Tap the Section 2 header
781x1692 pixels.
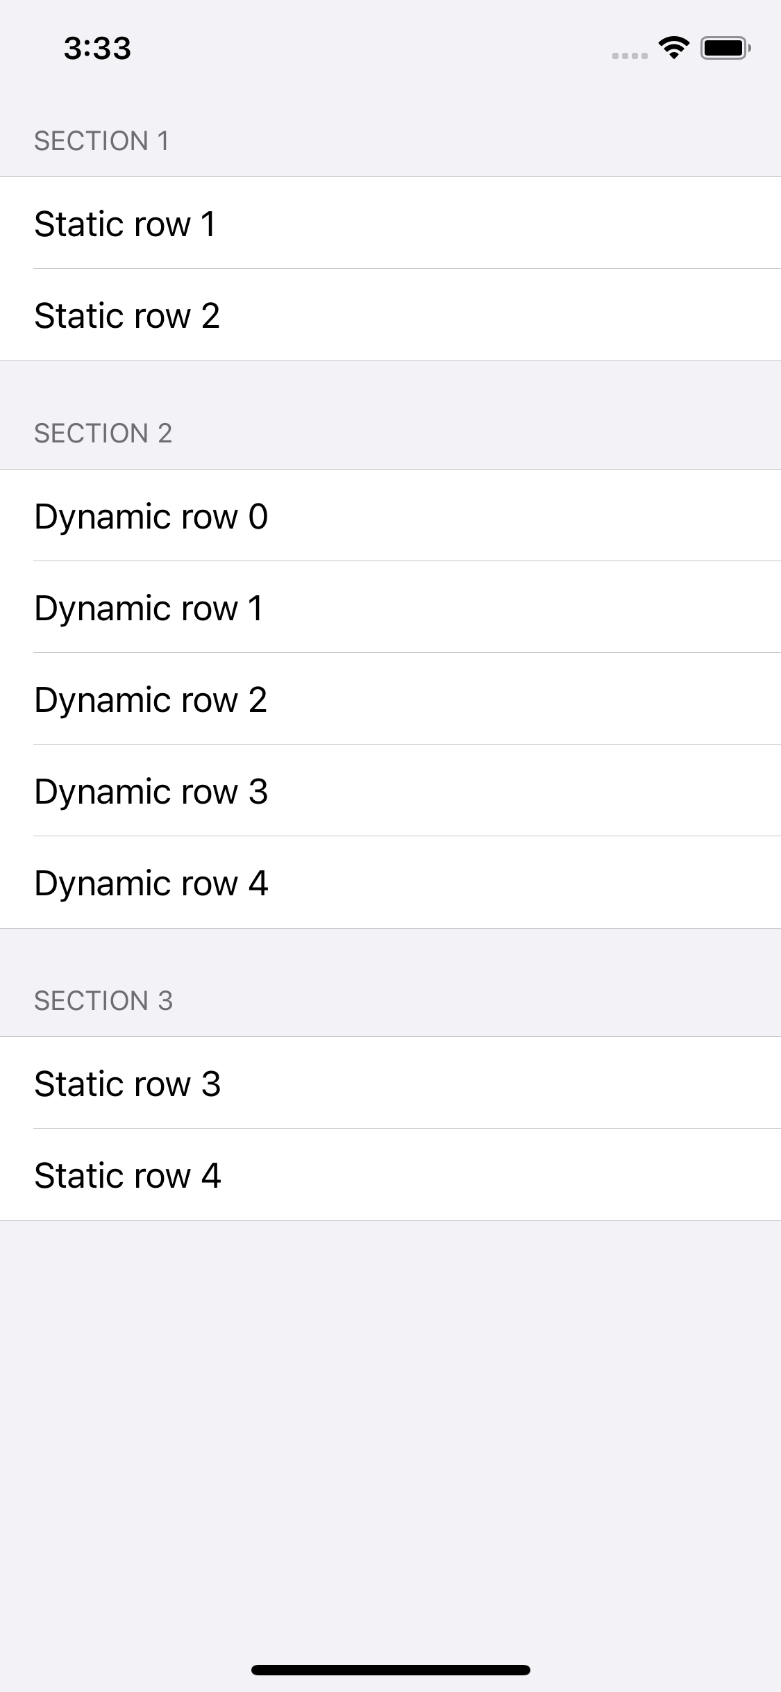coord(103,433)
